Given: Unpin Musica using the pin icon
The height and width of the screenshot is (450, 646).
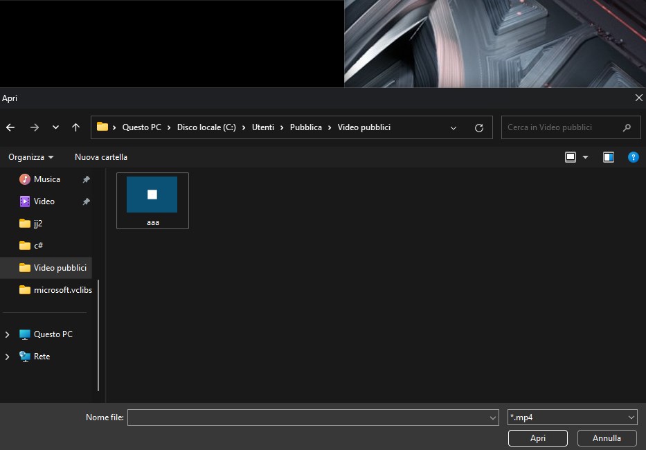Looking at the screenshot, I should coord(86,179).
